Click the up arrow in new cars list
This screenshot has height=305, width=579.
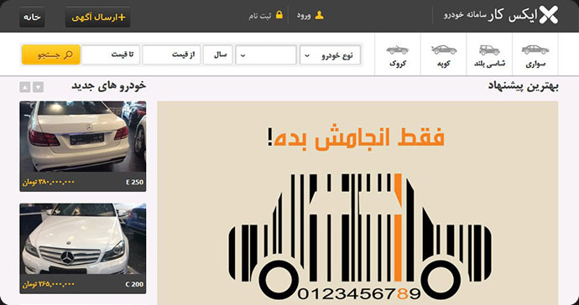(24, 87)
